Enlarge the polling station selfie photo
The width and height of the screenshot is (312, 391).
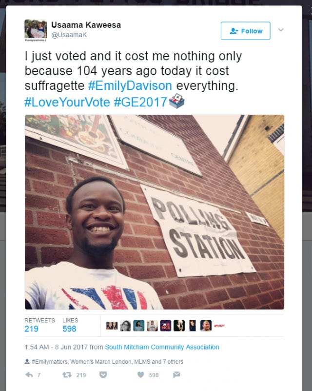[155, 212]
